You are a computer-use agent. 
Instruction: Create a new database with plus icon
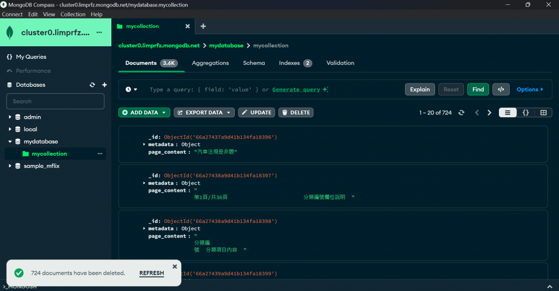click(104, 84)
